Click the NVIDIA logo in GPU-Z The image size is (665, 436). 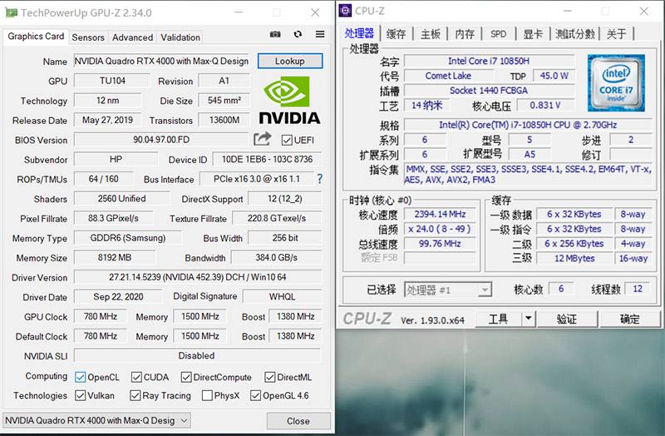(289, 100)
